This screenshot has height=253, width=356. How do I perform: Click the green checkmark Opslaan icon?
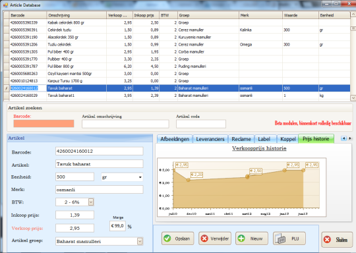[x=167, y=239]
